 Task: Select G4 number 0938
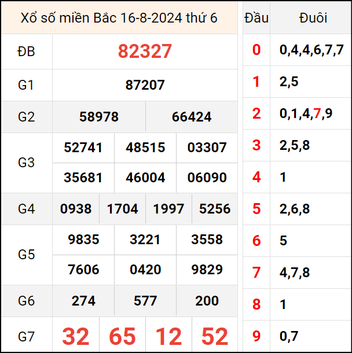[x=76, y=209]
